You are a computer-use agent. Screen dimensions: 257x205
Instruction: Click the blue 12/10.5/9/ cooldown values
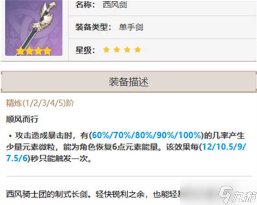pos(224,147)
